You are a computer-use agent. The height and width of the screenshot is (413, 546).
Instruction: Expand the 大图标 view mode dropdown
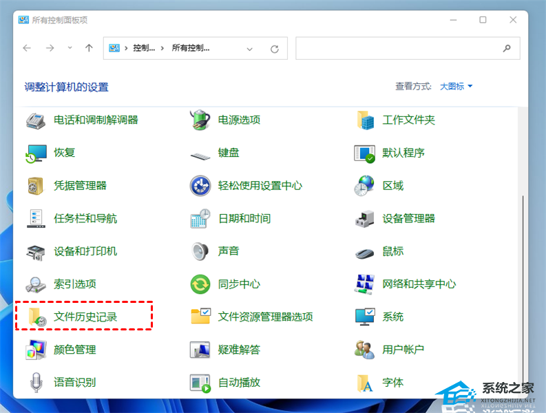[456, 86]
